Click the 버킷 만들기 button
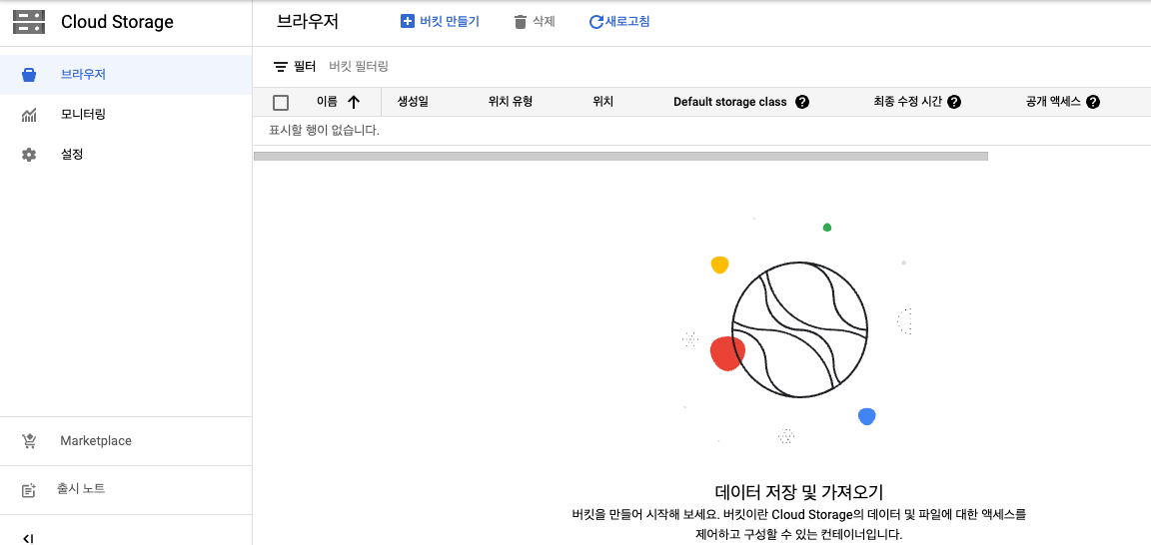Viewport: 1151px width, 545px height. (x=440, y=21)
